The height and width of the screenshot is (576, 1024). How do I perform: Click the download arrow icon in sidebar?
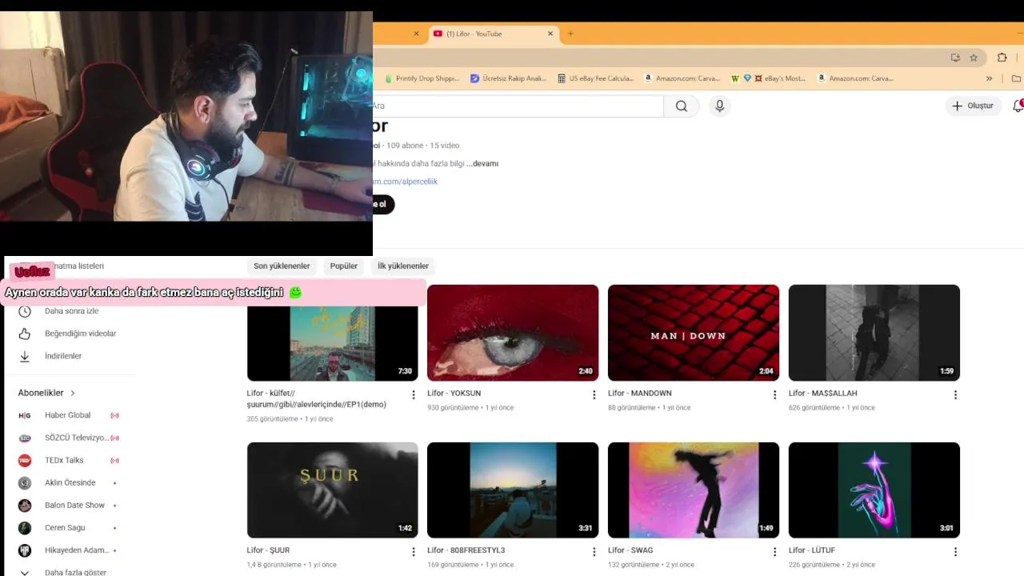point(25,356)
